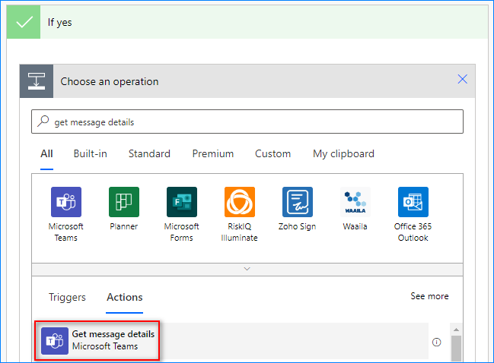Click the Teams icon in Get message details row

(x=55, y=341)
